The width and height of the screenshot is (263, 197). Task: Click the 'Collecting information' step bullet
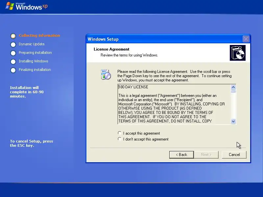tap(13, 36)
